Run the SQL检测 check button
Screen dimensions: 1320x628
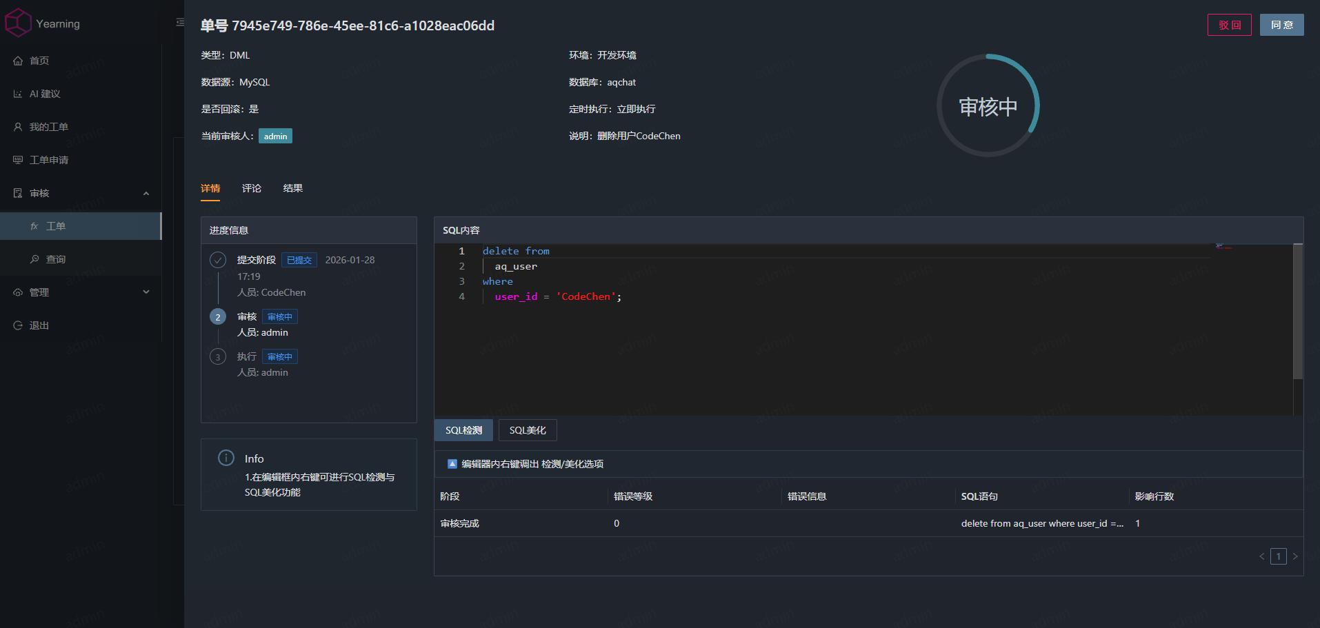coord(463,430)
